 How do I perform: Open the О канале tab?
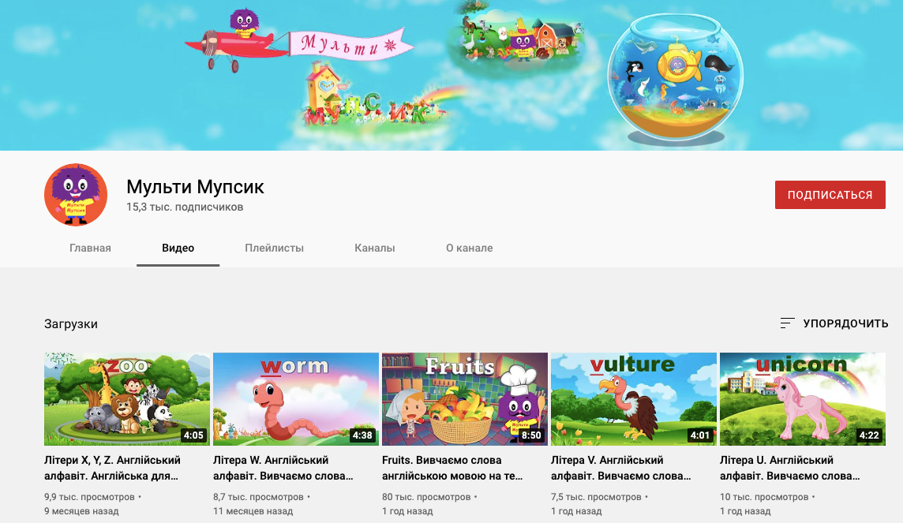pos(469,248)
